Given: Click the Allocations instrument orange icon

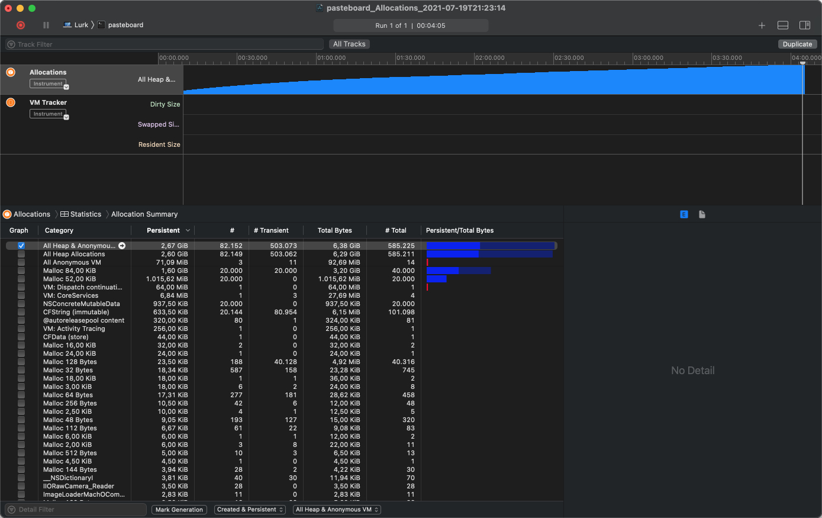Looking at the screenshot, I should pos(11,72).
